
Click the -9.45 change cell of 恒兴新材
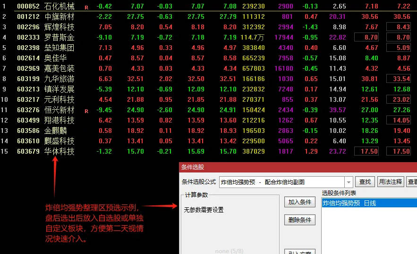pos(104,110)
